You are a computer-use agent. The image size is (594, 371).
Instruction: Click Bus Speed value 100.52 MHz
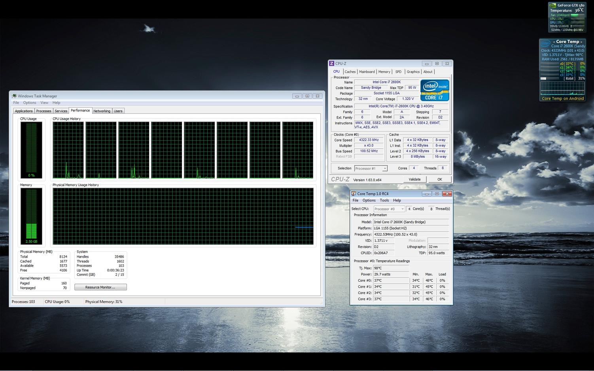pos(369,151)
